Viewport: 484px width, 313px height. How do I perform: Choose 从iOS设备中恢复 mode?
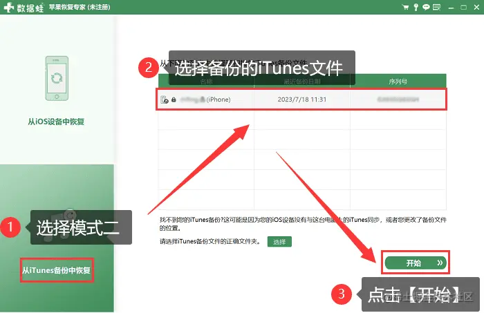56,122
